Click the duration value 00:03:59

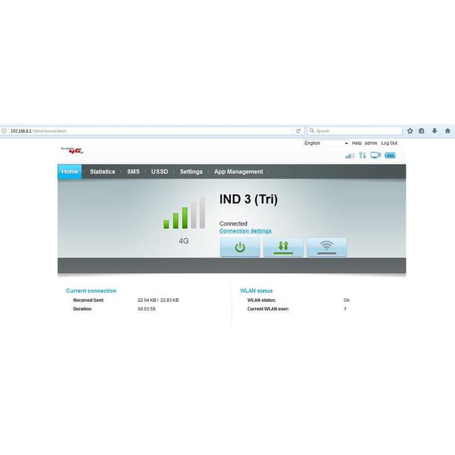click(x=146, y=309)
